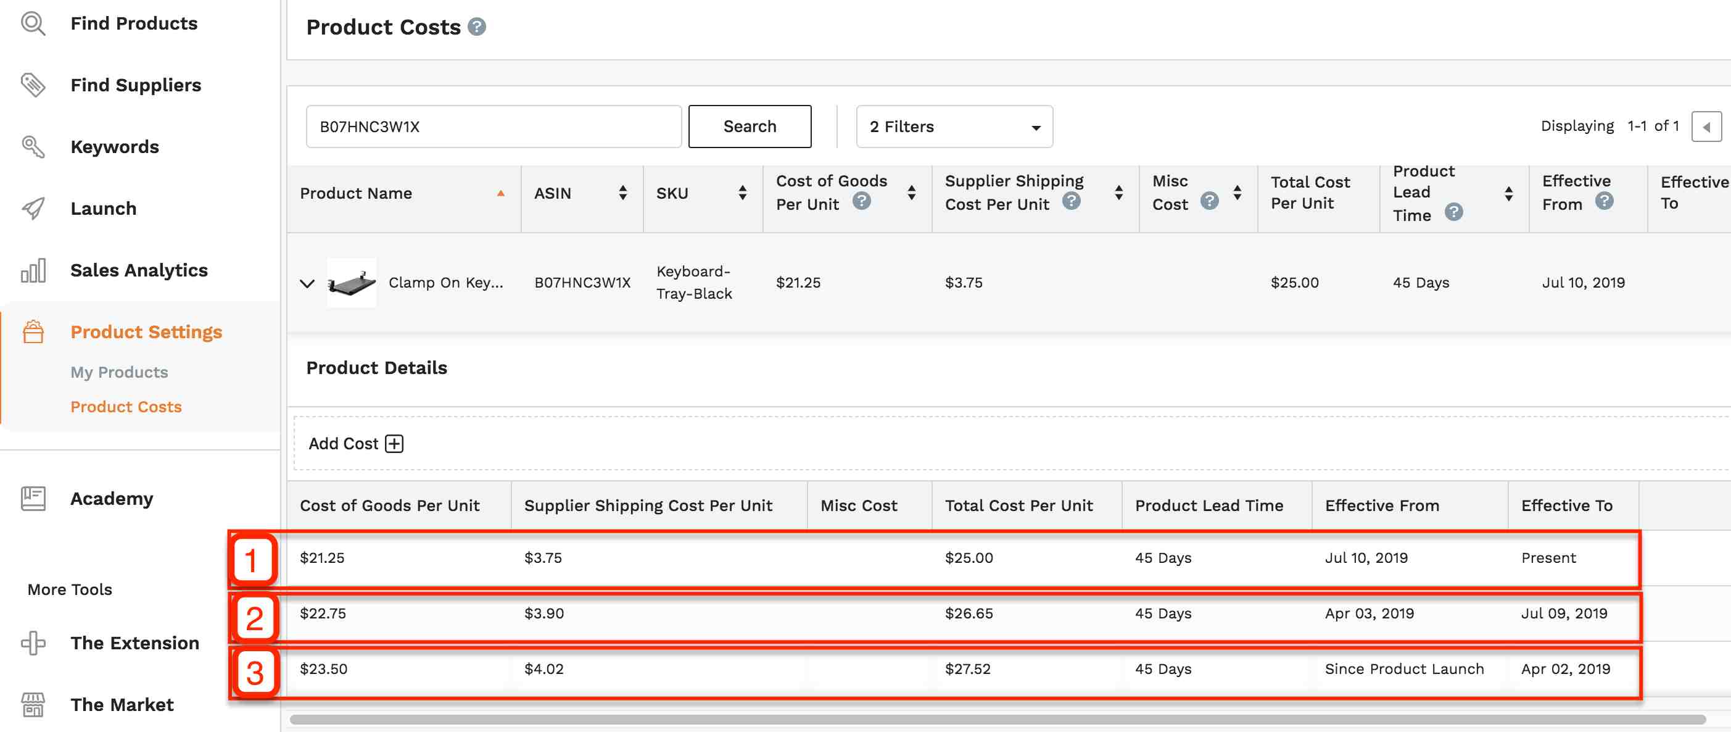This screenshot has width=1731, height=732.
Task: Click the Sales Analytics bar chart icon
Action: 33,270
